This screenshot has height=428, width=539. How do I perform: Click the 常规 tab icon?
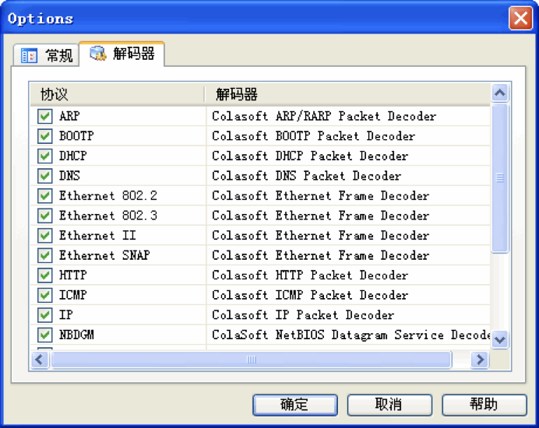pyautogui.click(x=30, y=55)
